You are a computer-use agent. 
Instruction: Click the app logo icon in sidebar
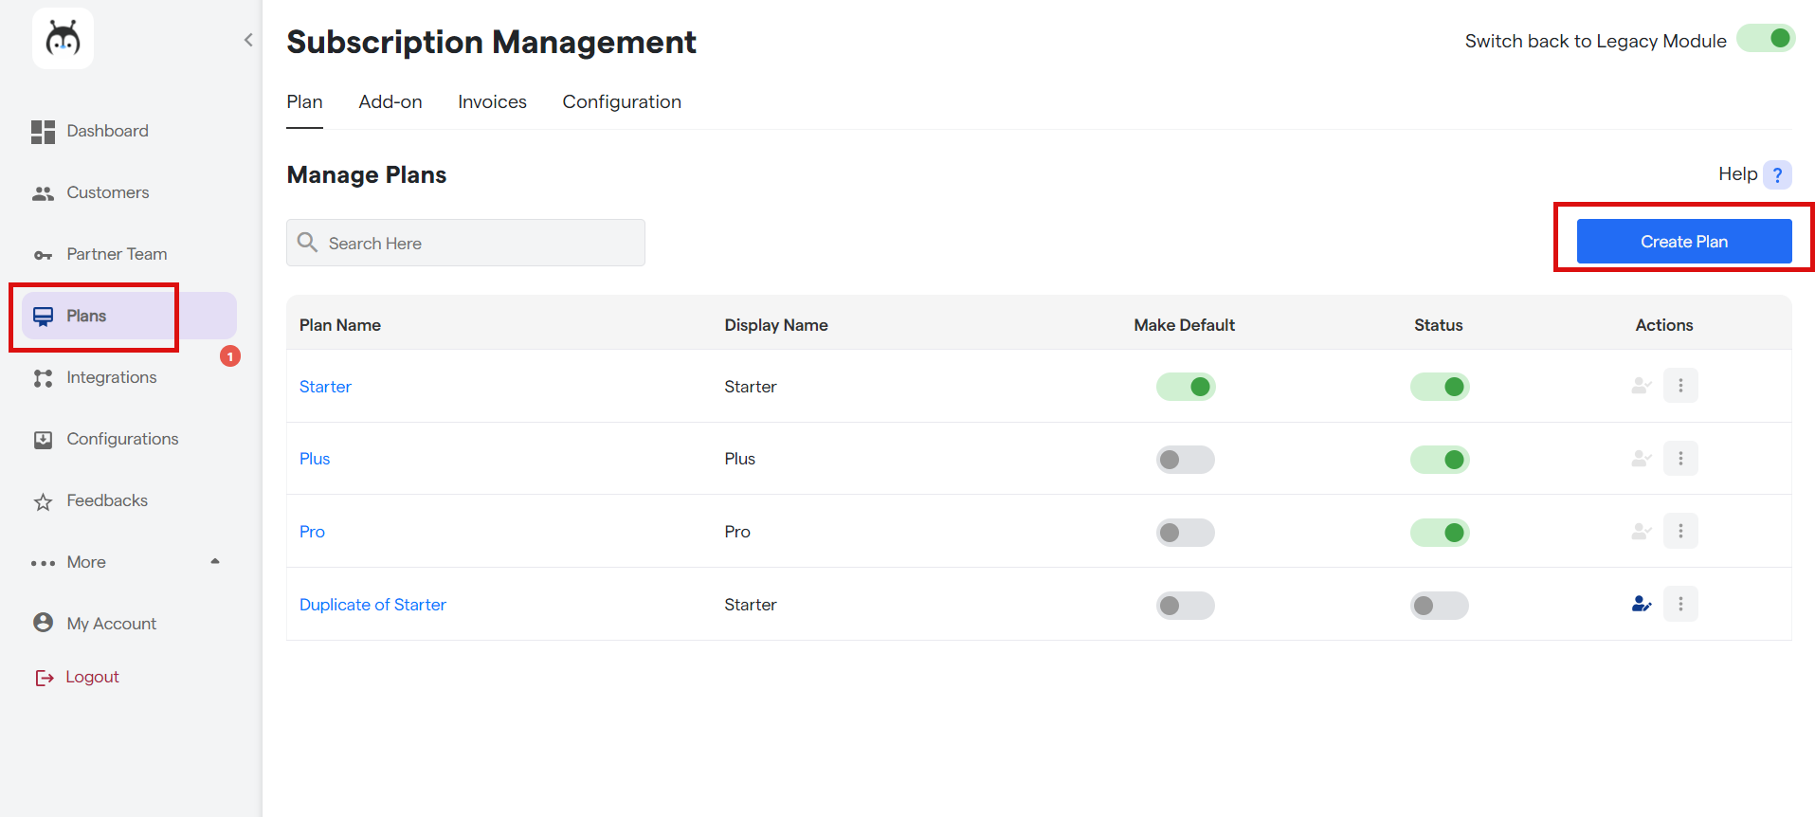[63, 39]
